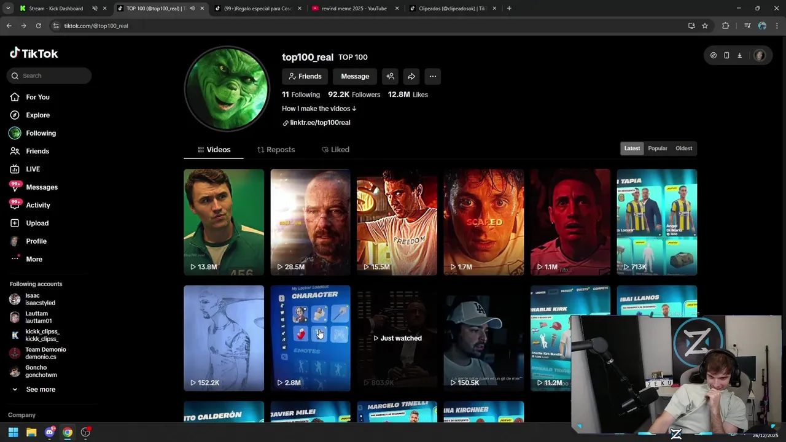Open a new browser tab with plus
This screenshot has height=442, width=786.
coord(509,9)
